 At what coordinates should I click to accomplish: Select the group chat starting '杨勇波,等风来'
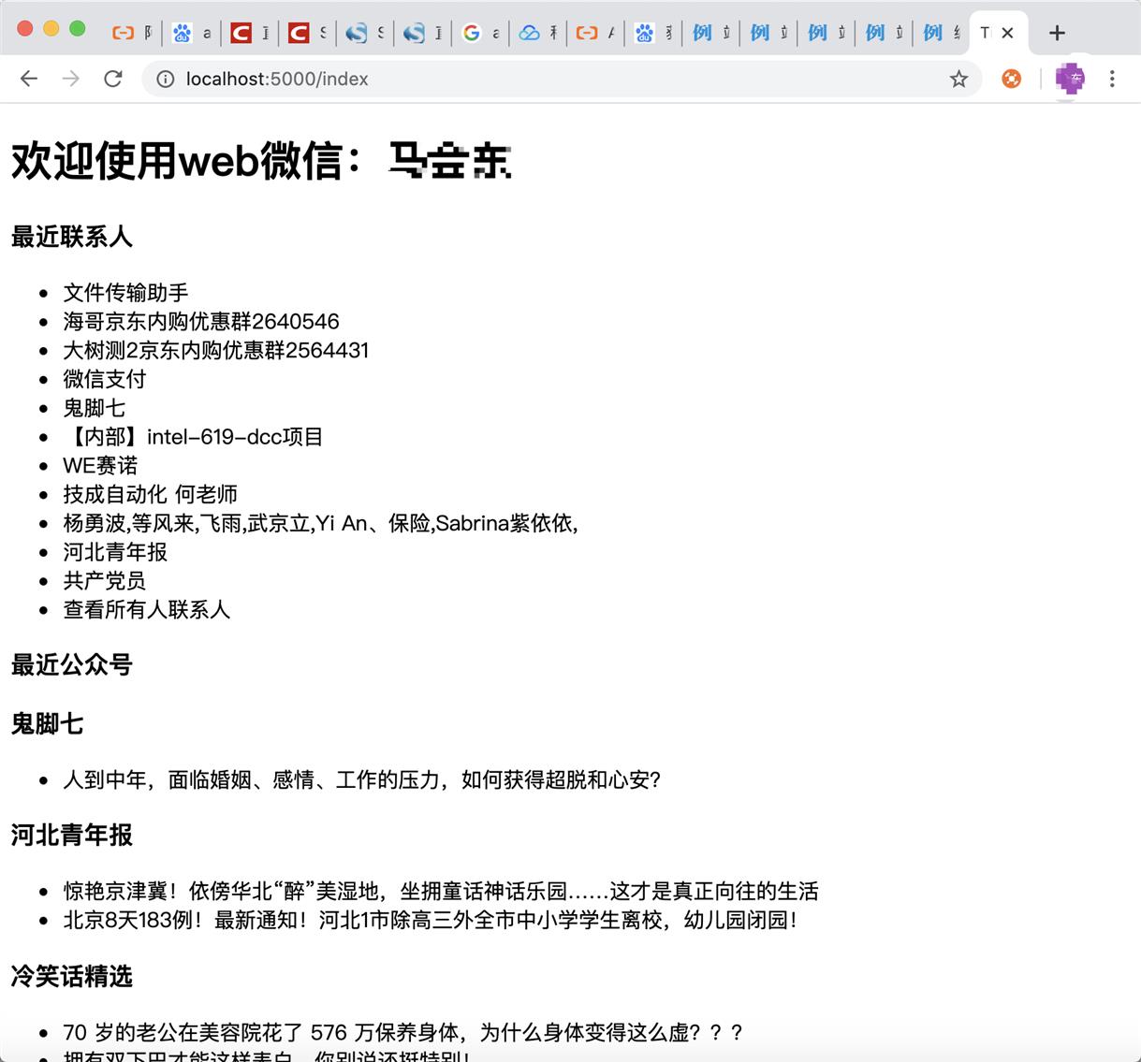point(320,523)
